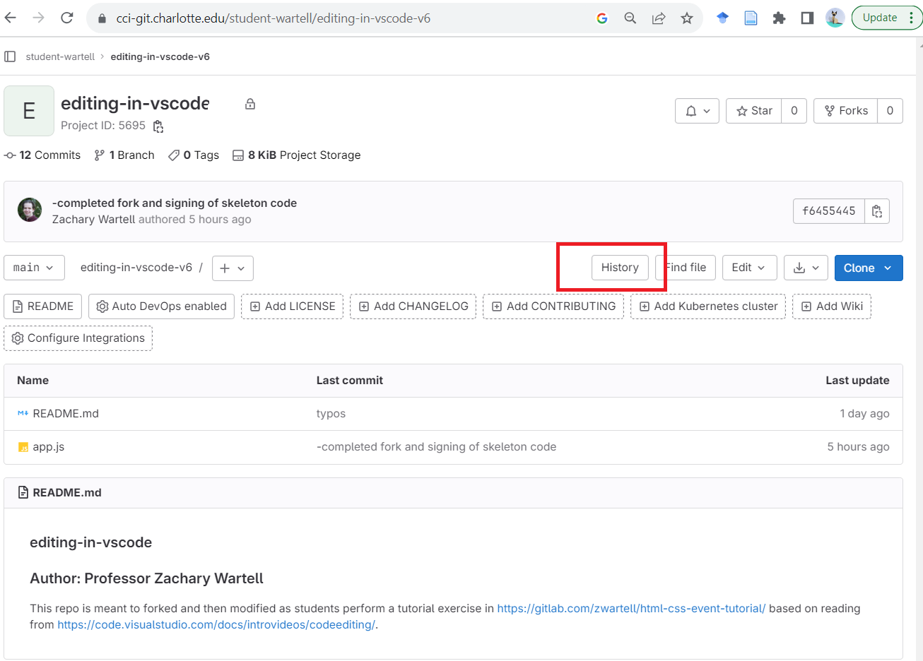Viewport: 923px width, 661px height.
Task: Copy the project ID with clipboard icon
Action: (x=158, y=126)
